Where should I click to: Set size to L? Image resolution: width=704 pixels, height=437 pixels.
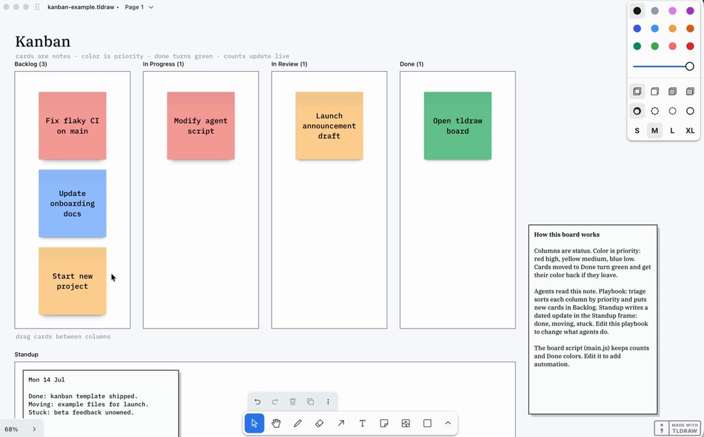pyautogui.click(x=672, y=130)
